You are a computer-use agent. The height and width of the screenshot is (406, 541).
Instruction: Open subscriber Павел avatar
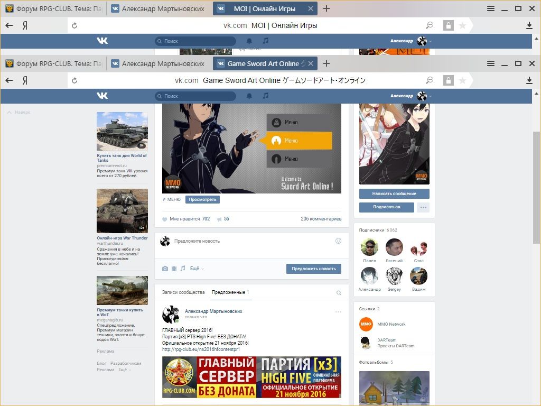pos(369,247)
